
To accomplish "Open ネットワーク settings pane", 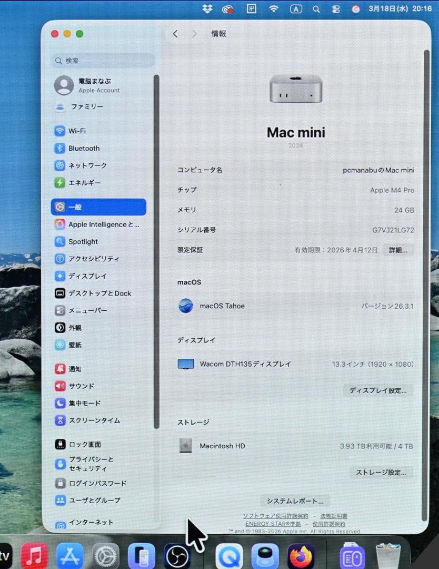I will coord(87,165).
